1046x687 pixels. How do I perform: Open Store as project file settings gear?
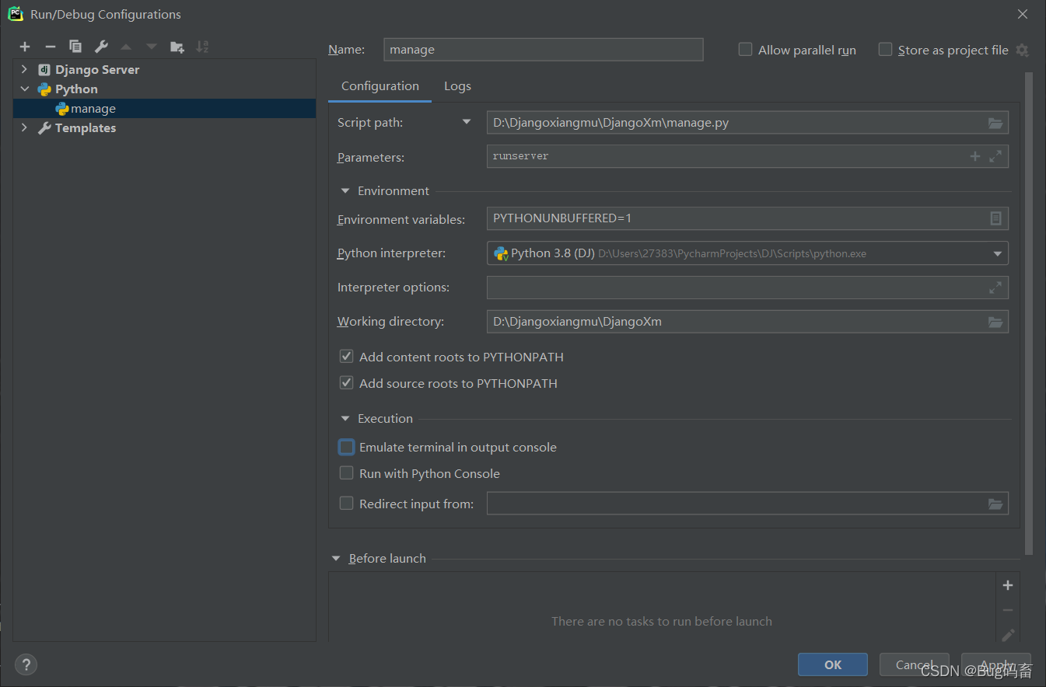tap(1023, 50)
